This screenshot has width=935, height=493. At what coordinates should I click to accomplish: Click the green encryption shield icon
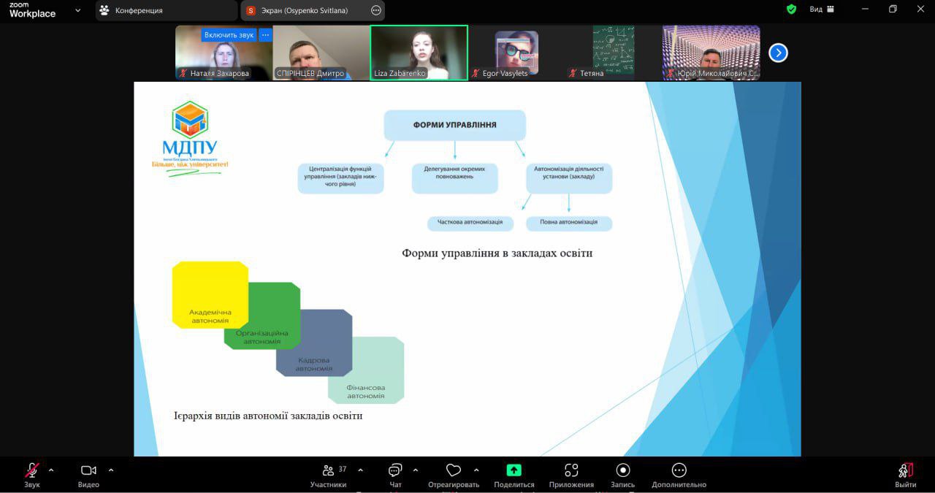pyautogui.click(x=791, y=9)
